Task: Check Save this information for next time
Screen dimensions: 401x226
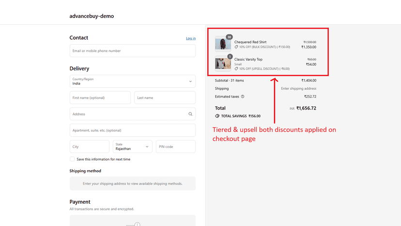Action: pos(72,159)
